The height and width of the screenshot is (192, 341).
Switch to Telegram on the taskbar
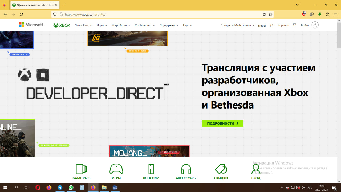(60, 187)
